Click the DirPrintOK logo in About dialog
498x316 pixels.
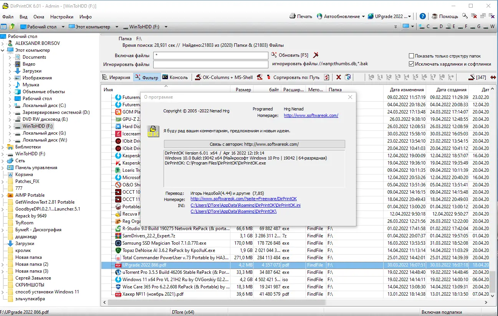pyautogui.click(x=153, y=131)
